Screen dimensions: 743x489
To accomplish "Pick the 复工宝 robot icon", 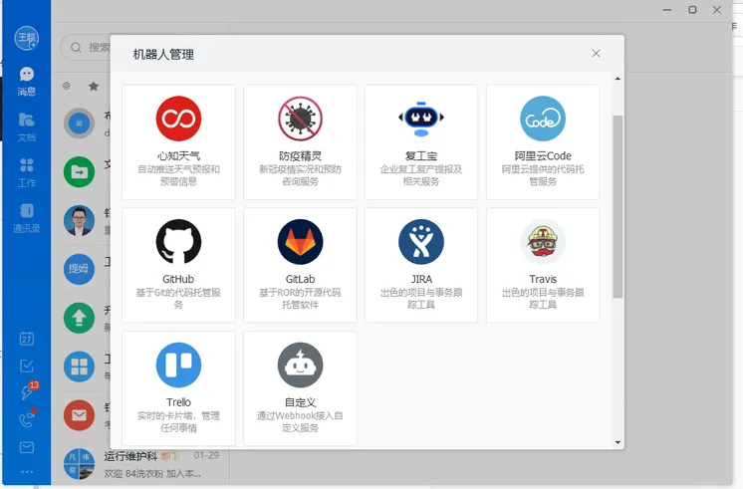I will click(x=421, y=119).
